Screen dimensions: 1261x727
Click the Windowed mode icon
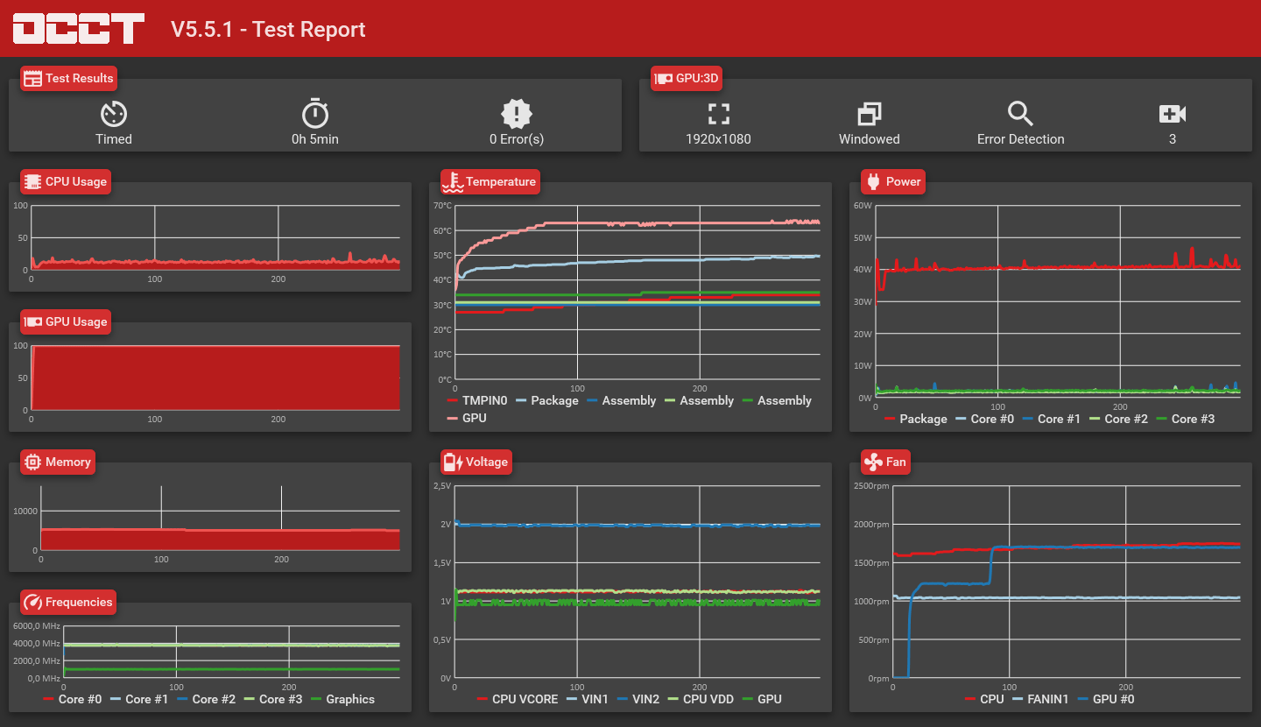click(870, 114)
